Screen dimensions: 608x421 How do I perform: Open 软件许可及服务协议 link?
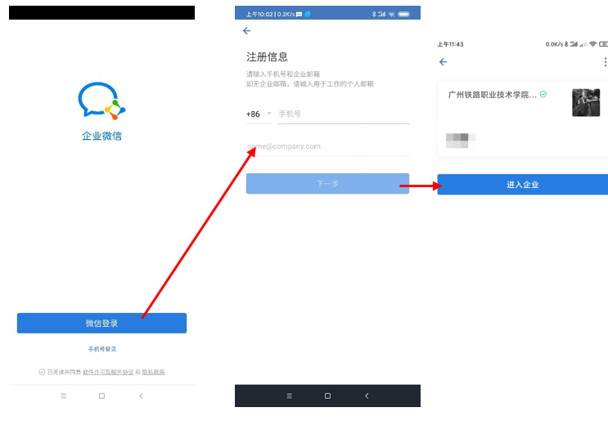108,372
